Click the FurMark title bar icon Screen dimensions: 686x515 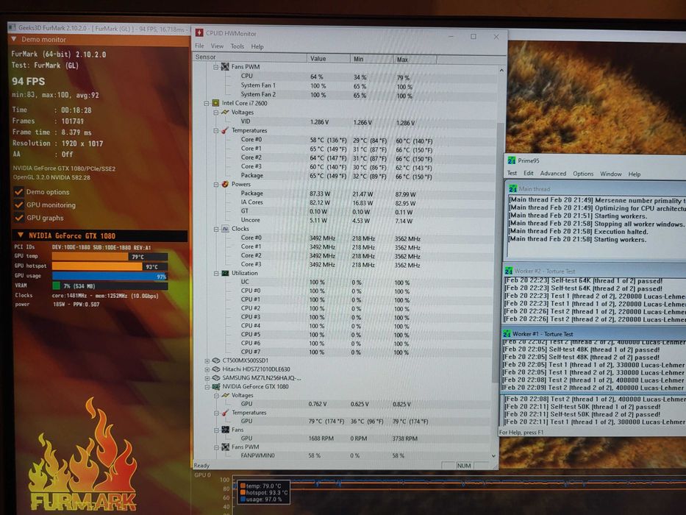(12, 28)
